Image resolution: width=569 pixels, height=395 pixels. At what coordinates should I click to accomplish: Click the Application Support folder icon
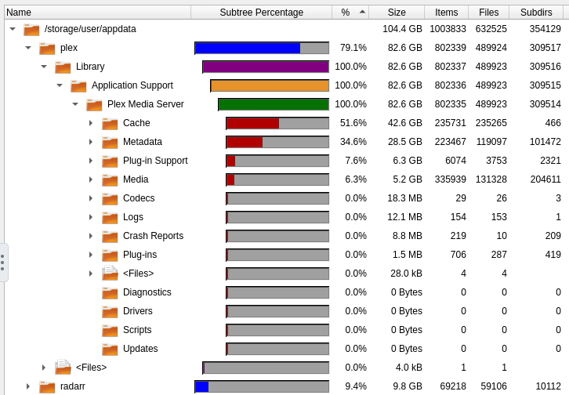(x=78, y=86)
